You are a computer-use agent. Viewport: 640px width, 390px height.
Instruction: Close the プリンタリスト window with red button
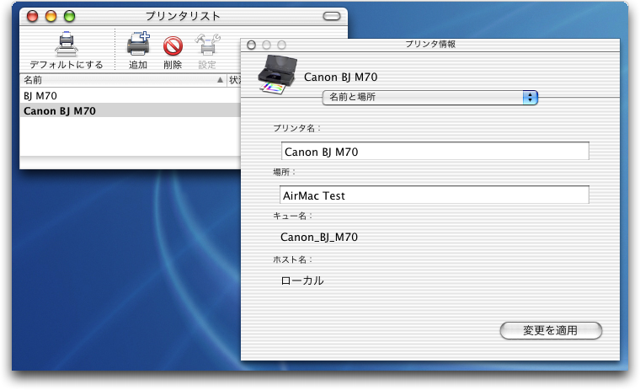32,16
